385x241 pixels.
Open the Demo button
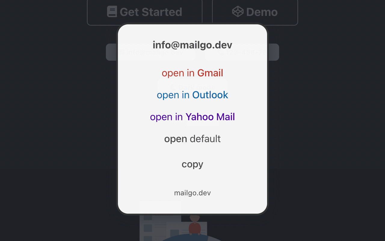255,12
